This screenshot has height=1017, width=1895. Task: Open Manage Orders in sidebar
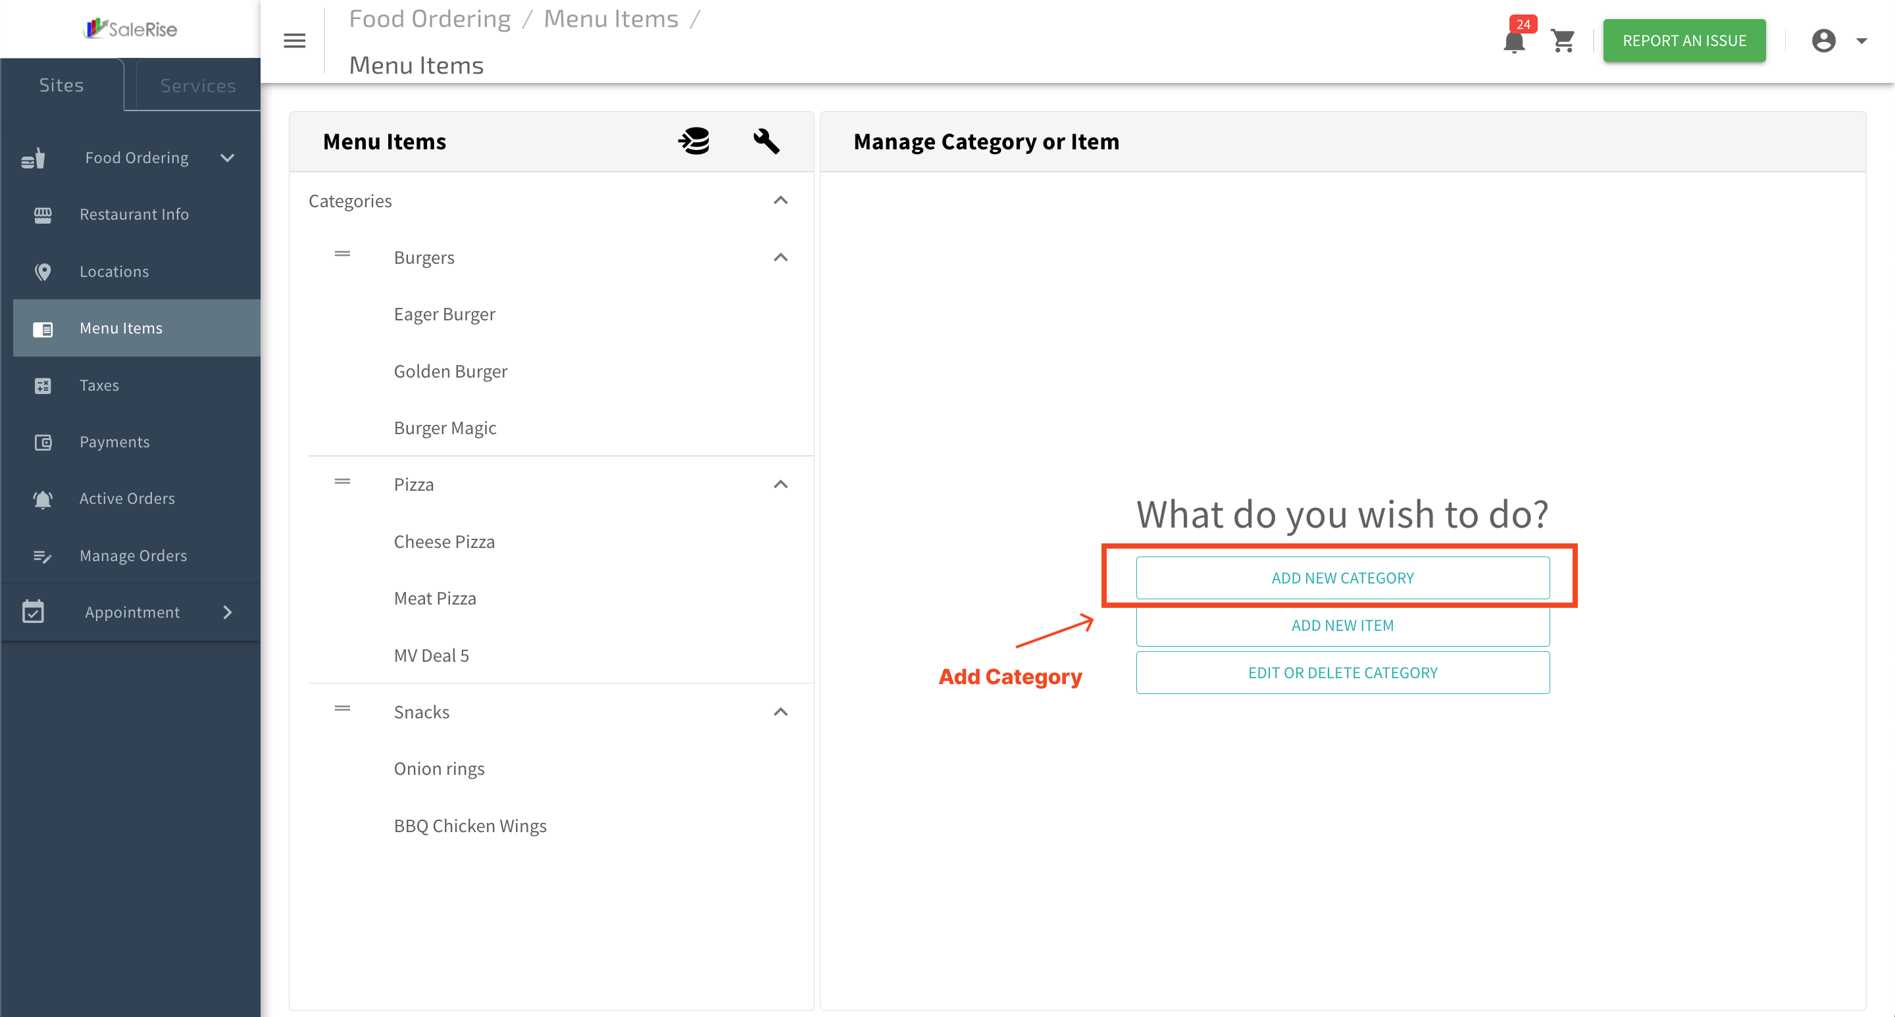pyautogui.click(x=137, y=556)
